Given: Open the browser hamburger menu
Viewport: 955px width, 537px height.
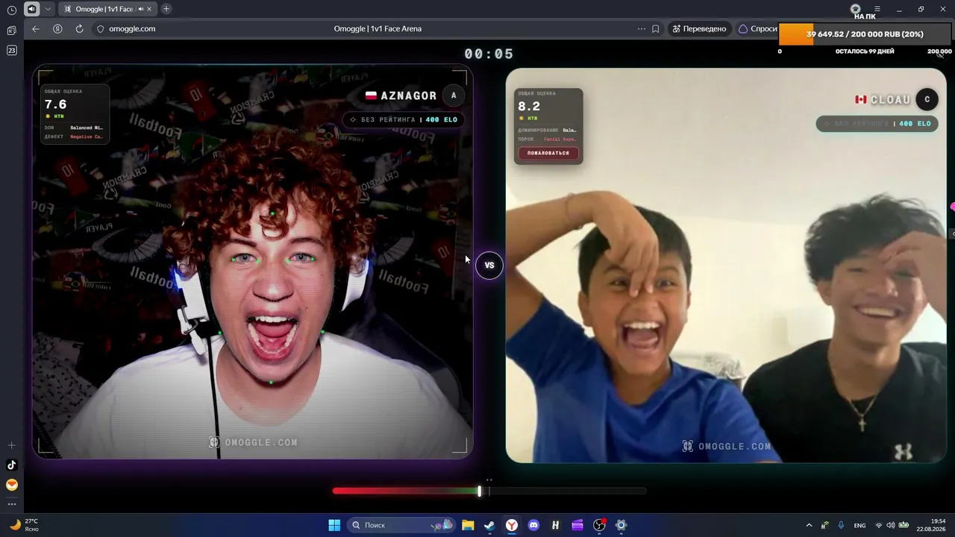Looking at the screenshot, I should tap(877, 9).
